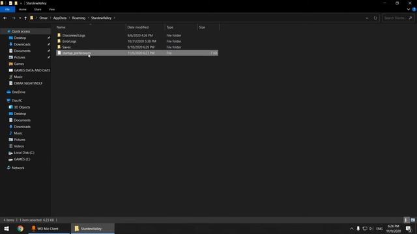The height and width of the screenshot is (234, 417).
Task: Open the volume speaker tray icon
Action: pos(371,228)
